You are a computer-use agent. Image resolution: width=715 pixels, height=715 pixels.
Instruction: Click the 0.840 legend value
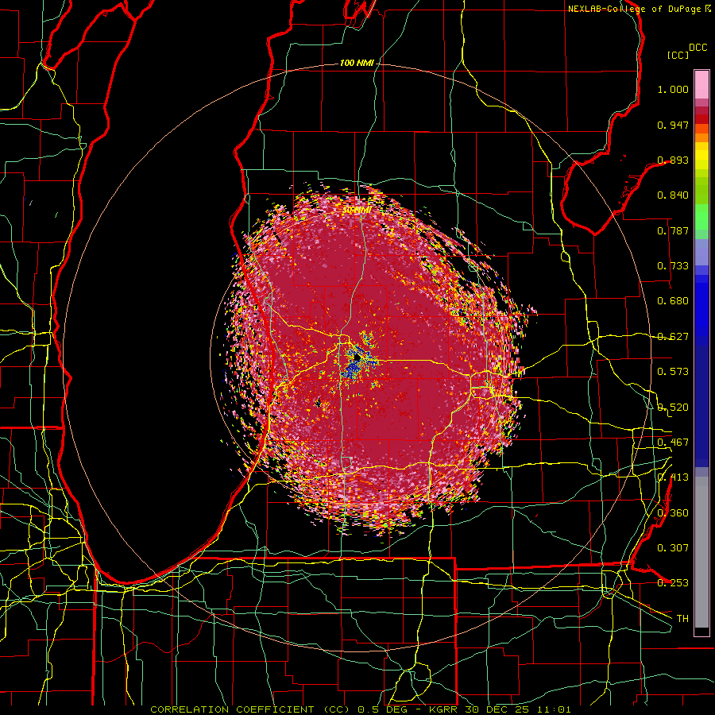[x=673, y=195]
